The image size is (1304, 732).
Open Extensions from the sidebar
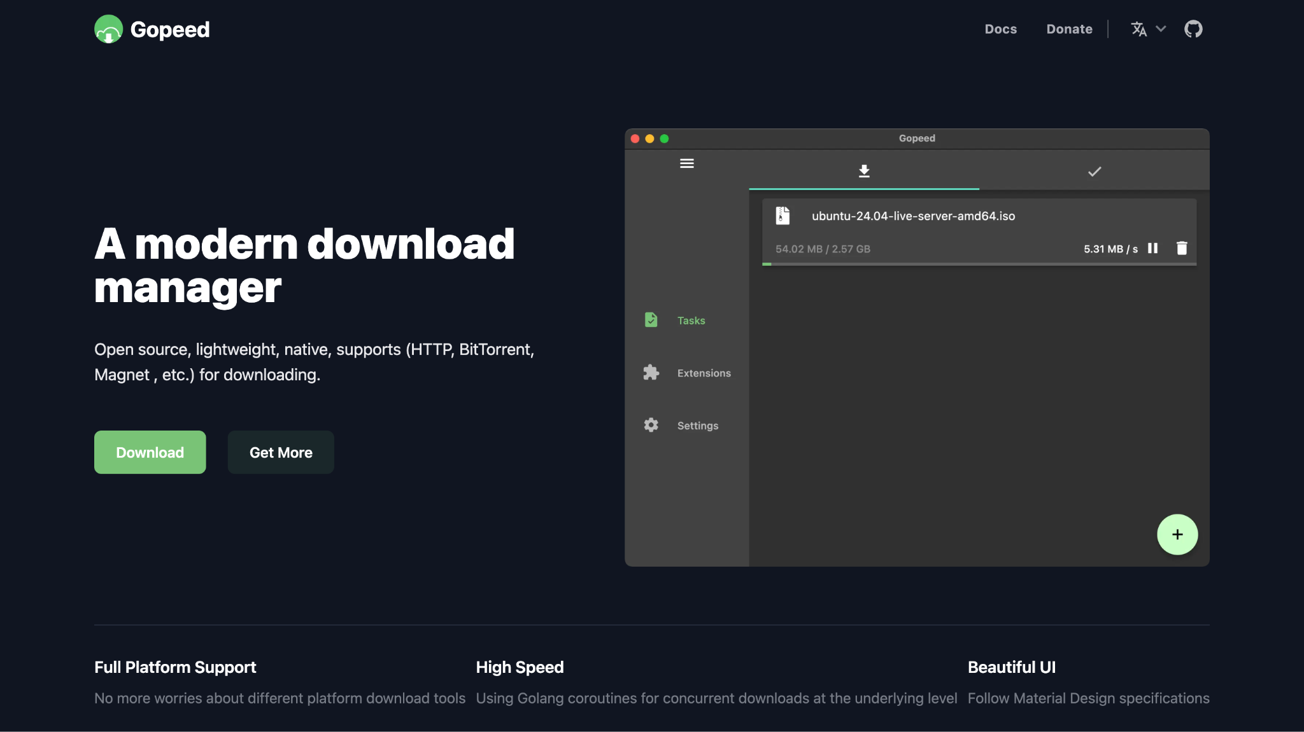704,373
